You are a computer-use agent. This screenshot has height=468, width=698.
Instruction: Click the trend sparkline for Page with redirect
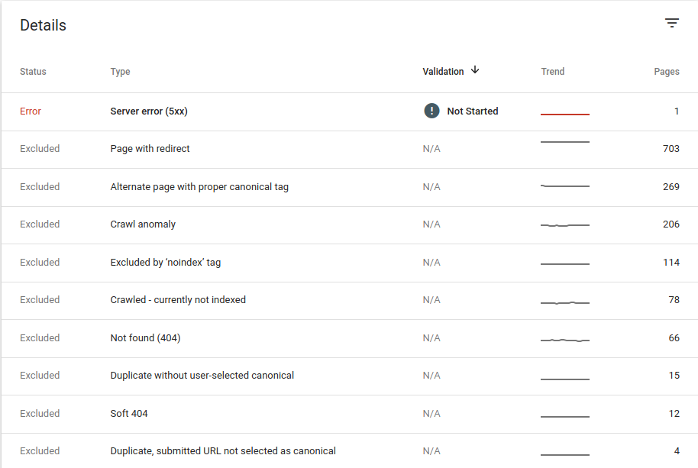point(564,148)
